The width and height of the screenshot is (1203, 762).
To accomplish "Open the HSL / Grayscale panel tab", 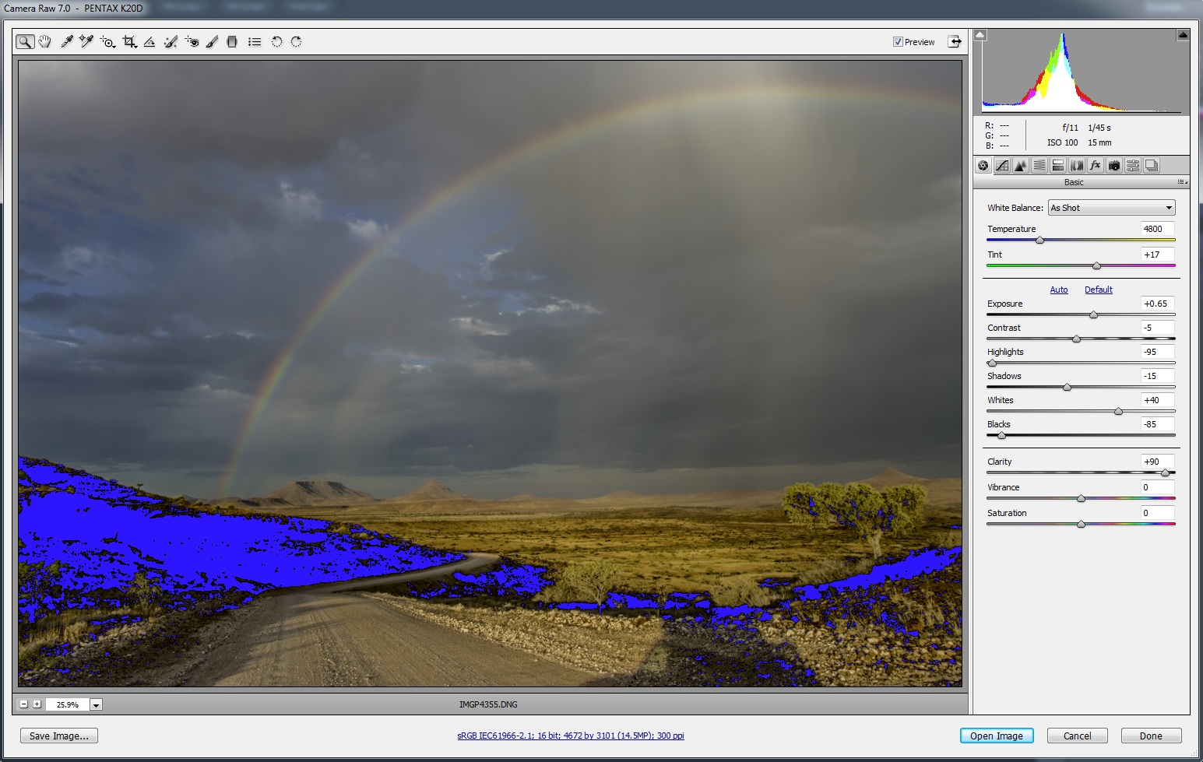I will 1039,165.
